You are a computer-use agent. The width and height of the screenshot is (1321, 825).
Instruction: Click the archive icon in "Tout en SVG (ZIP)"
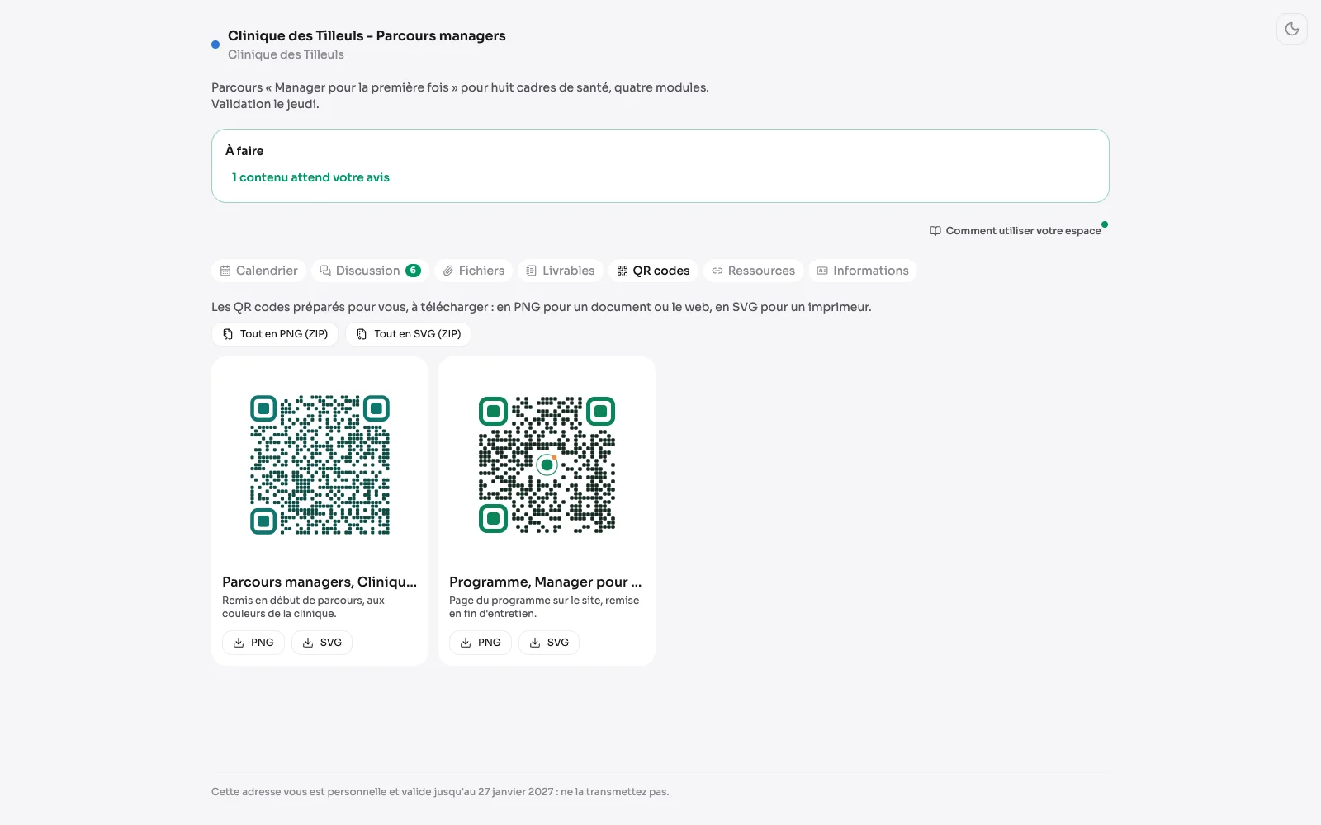(362, 334)
